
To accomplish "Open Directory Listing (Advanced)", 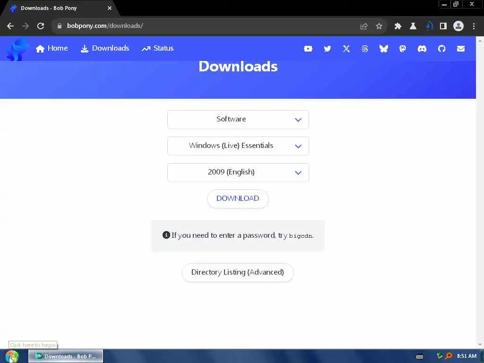I will pos(238,272).
